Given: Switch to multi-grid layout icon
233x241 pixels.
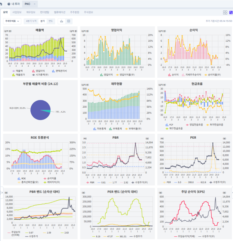Looking at the screenshot, I should click(x=225, y=13).
